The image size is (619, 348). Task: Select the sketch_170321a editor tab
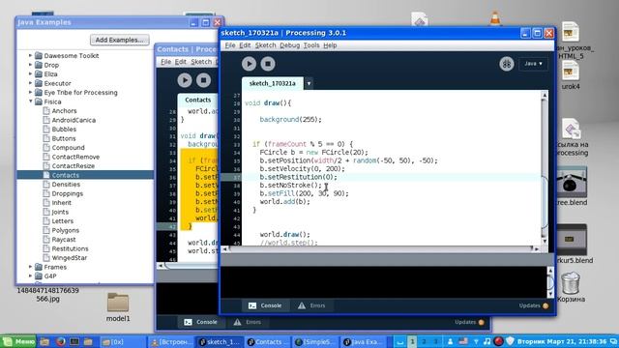click(x=273, y=84)
